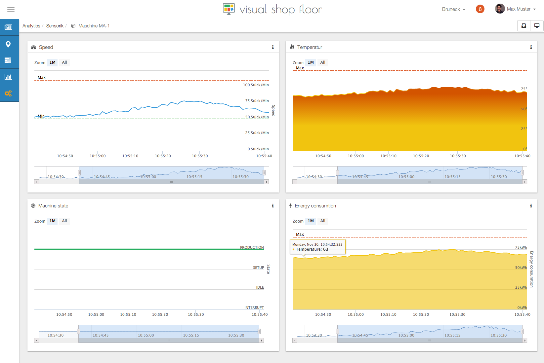The width and height of the screenshot is (544, 363).
Task: Click the '100 Stück/Min' axis label
Action: click(x=256, y=85)
